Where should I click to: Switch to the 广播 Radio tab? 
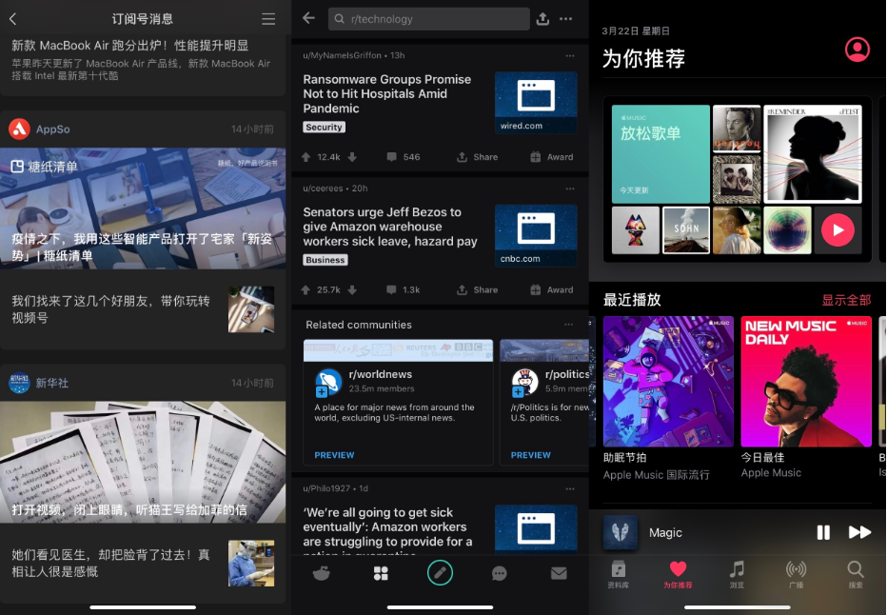coord(796,574)
